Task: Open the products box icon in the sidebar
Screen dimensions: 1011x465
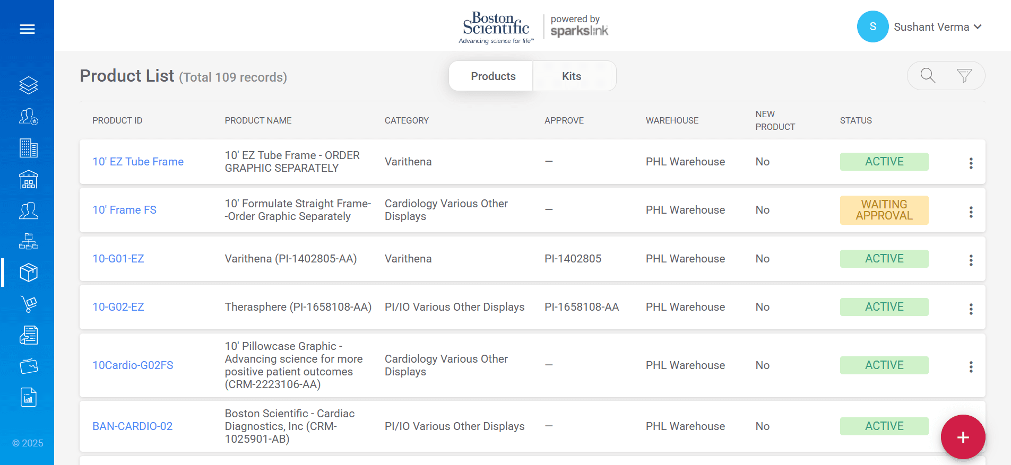Action: (x=29, y=273)
